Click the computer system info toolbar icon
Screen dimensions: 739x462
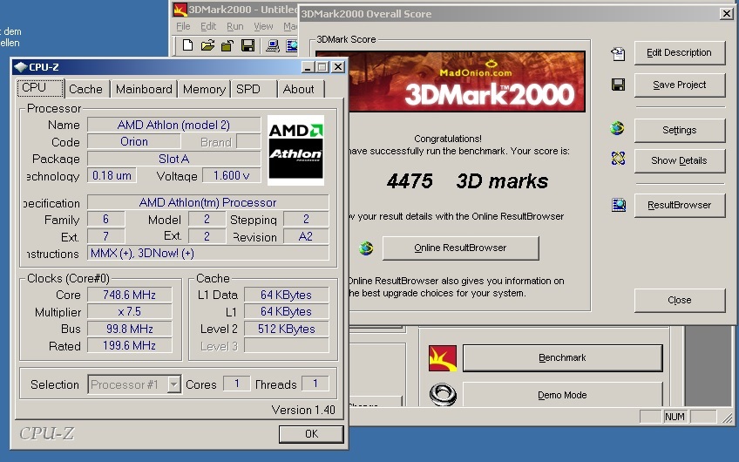tap(273, 45)
